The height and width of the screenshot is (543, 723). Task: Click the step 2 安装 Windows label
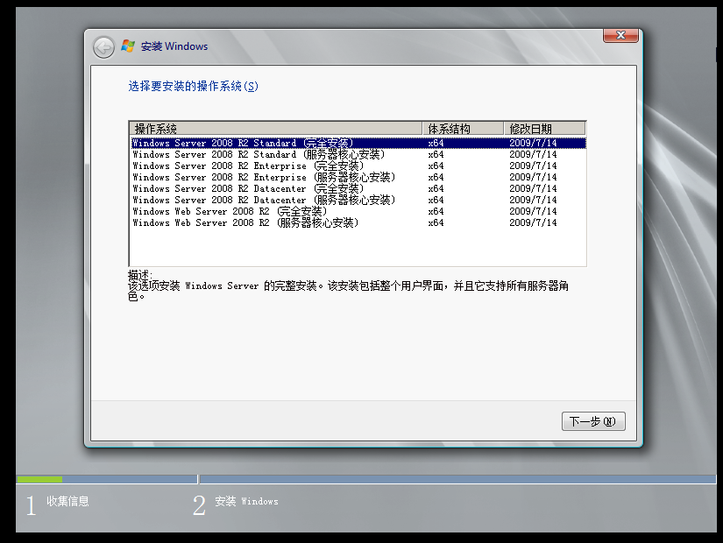[246, 502]
